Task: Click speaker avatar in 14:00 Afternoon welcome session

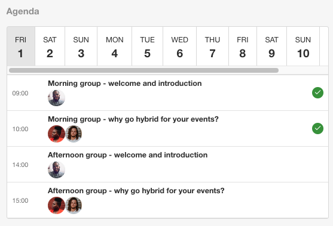Action: pyautogui.click(x=56, y=169)
